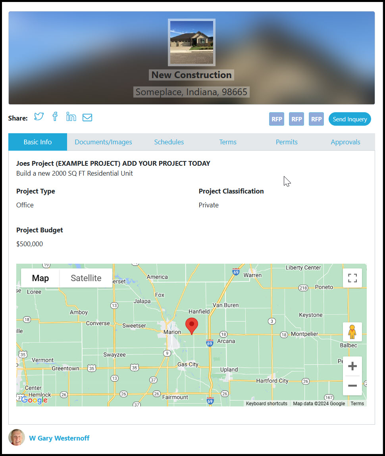Share the project on Twitter
385x456 pixels.
tap(38, 117)
